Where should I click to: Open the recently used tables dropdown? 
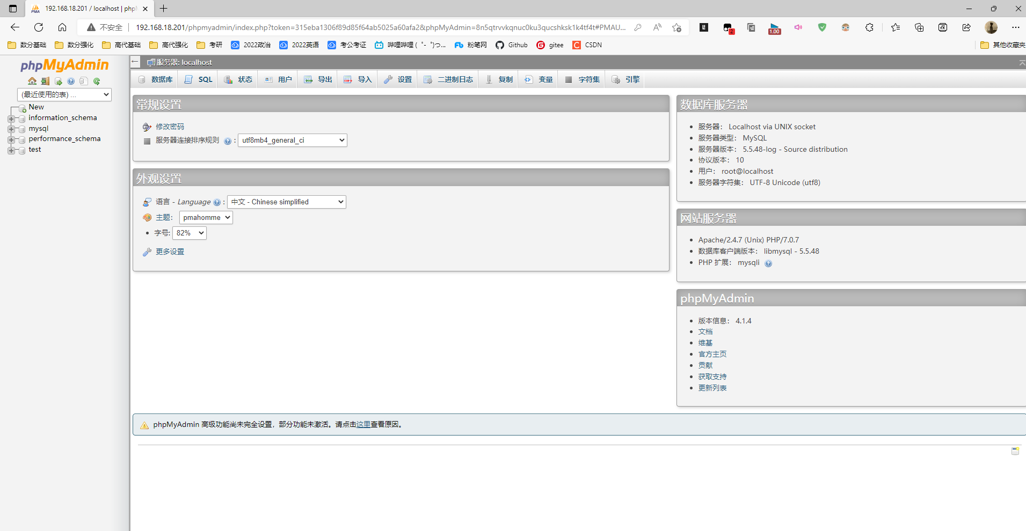(64, 94)
